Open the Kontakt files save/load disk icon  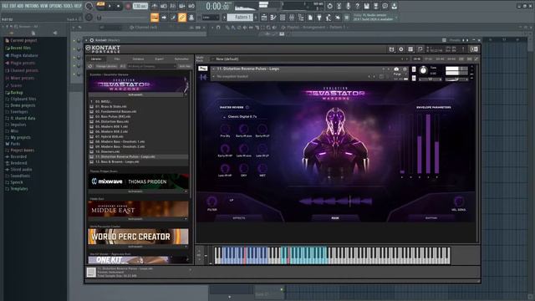click(x=391, y=49)
